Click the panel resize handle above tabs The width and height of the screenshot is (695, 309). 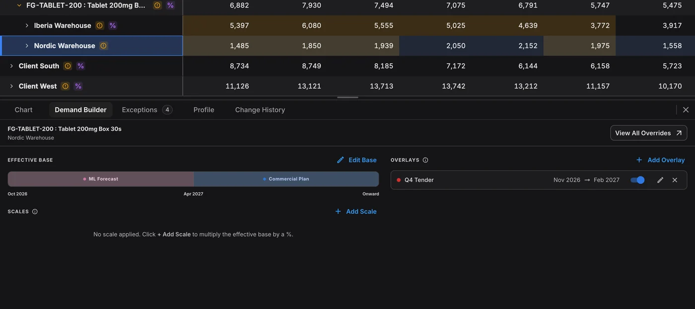347,97
